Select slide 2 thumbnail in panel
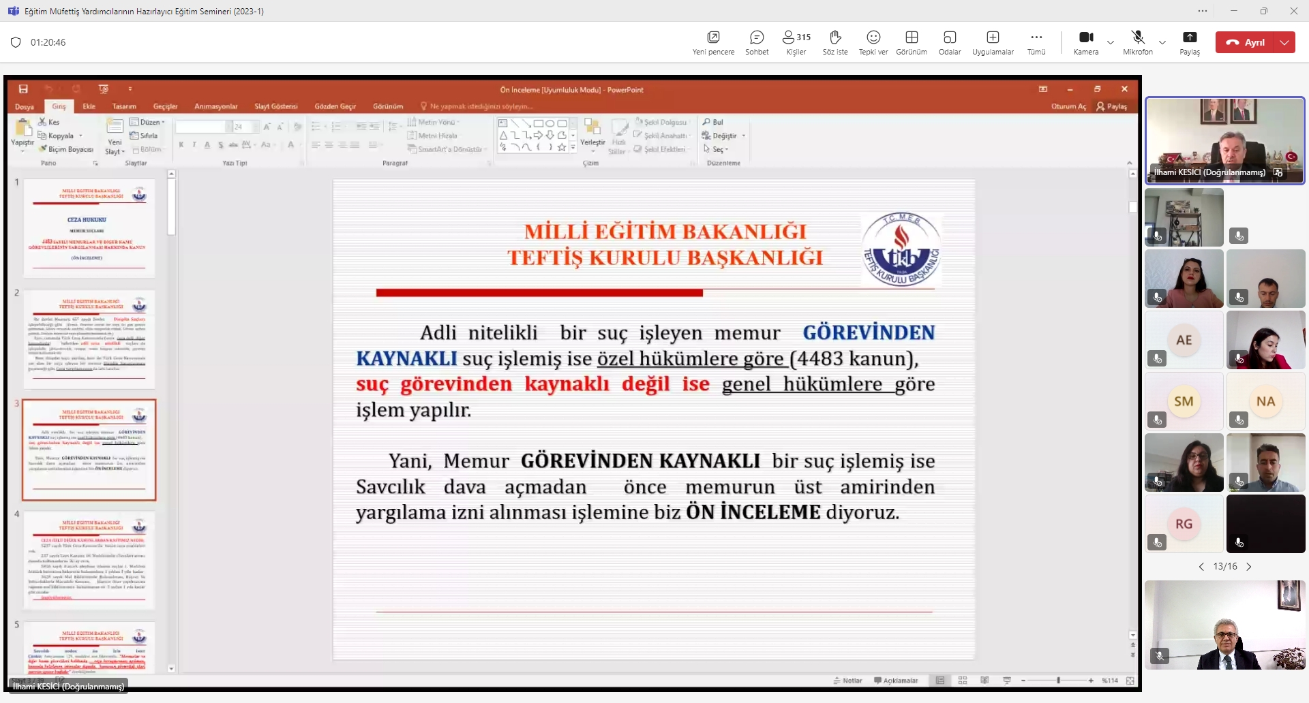The width and height of the screenshot is (1309, 703). (x=89, y=339)
